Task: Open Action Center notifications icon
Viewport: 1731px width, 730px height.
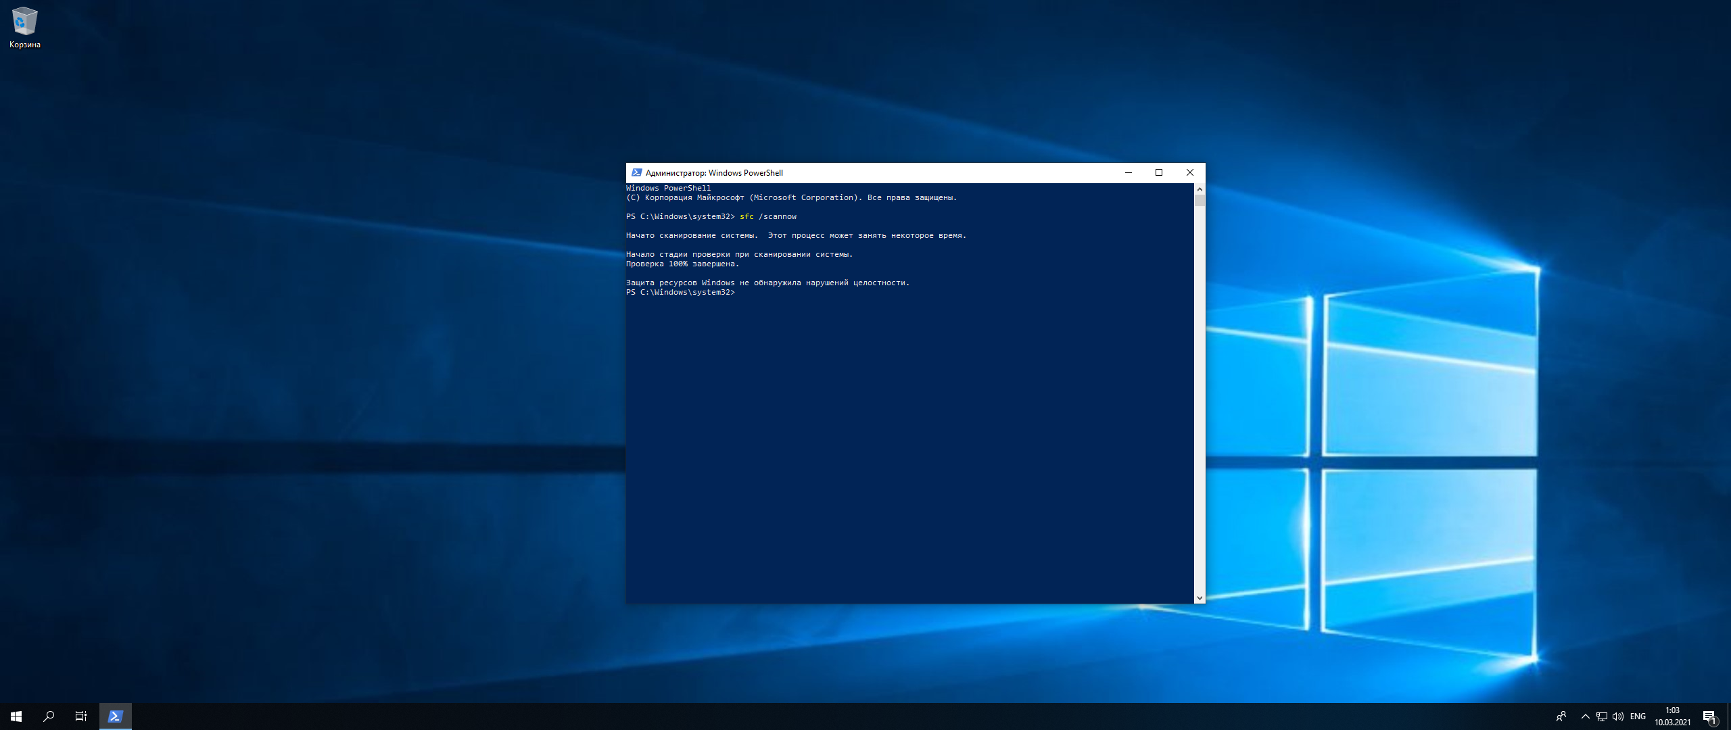Action: tap(1709, 716)
